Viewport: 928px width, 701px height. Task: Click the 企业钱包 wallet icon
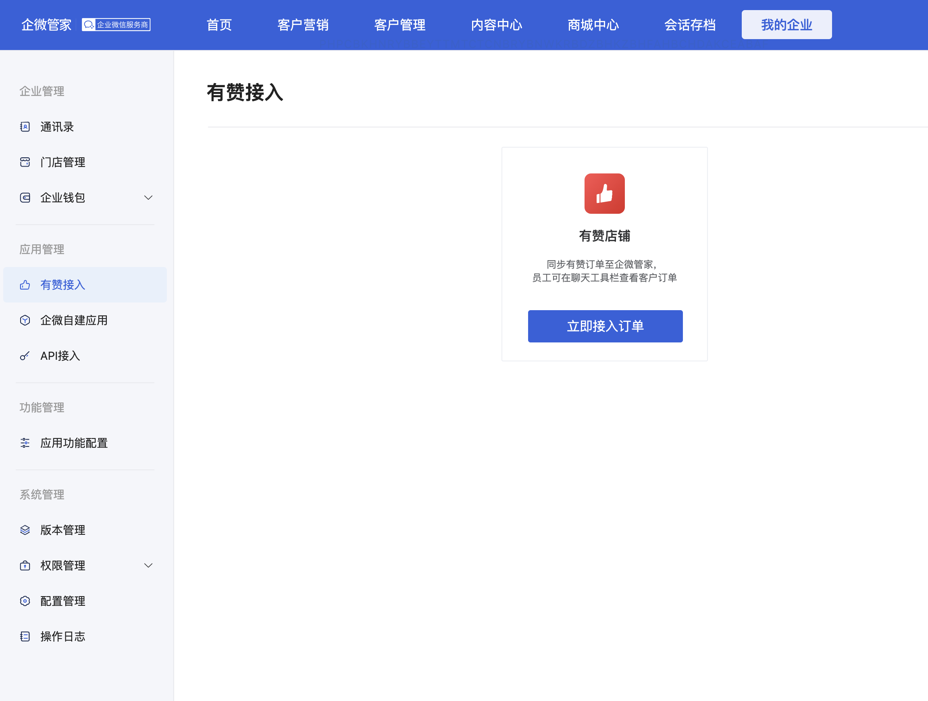click(x=25, y=198)
